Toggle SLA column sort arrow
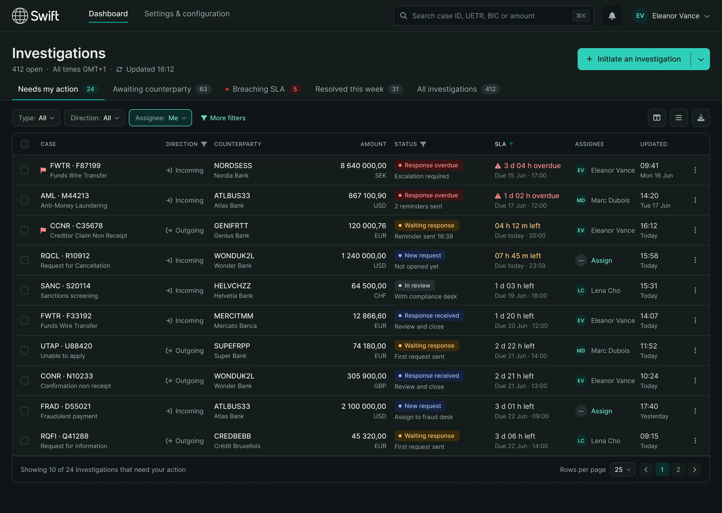Screen dimensions: 722x513 pos(511,144)
